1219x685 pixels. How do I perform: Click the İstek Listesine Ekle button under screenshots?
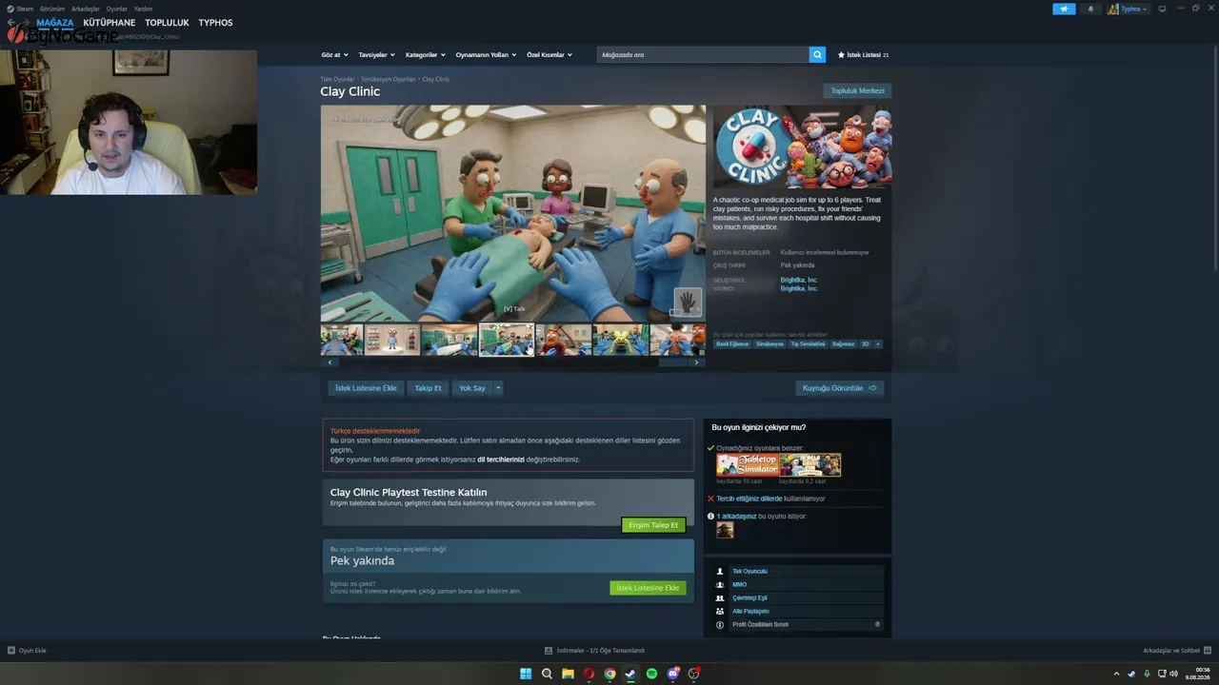366,388
